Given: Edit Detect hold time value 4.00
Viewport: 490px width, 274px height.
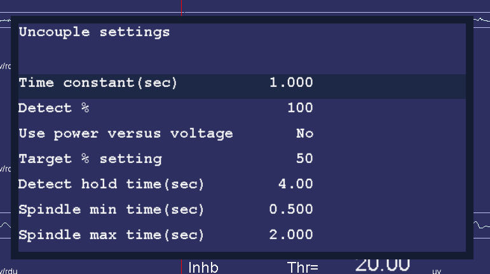Looking at the screenshot, I should coord(296,185).
